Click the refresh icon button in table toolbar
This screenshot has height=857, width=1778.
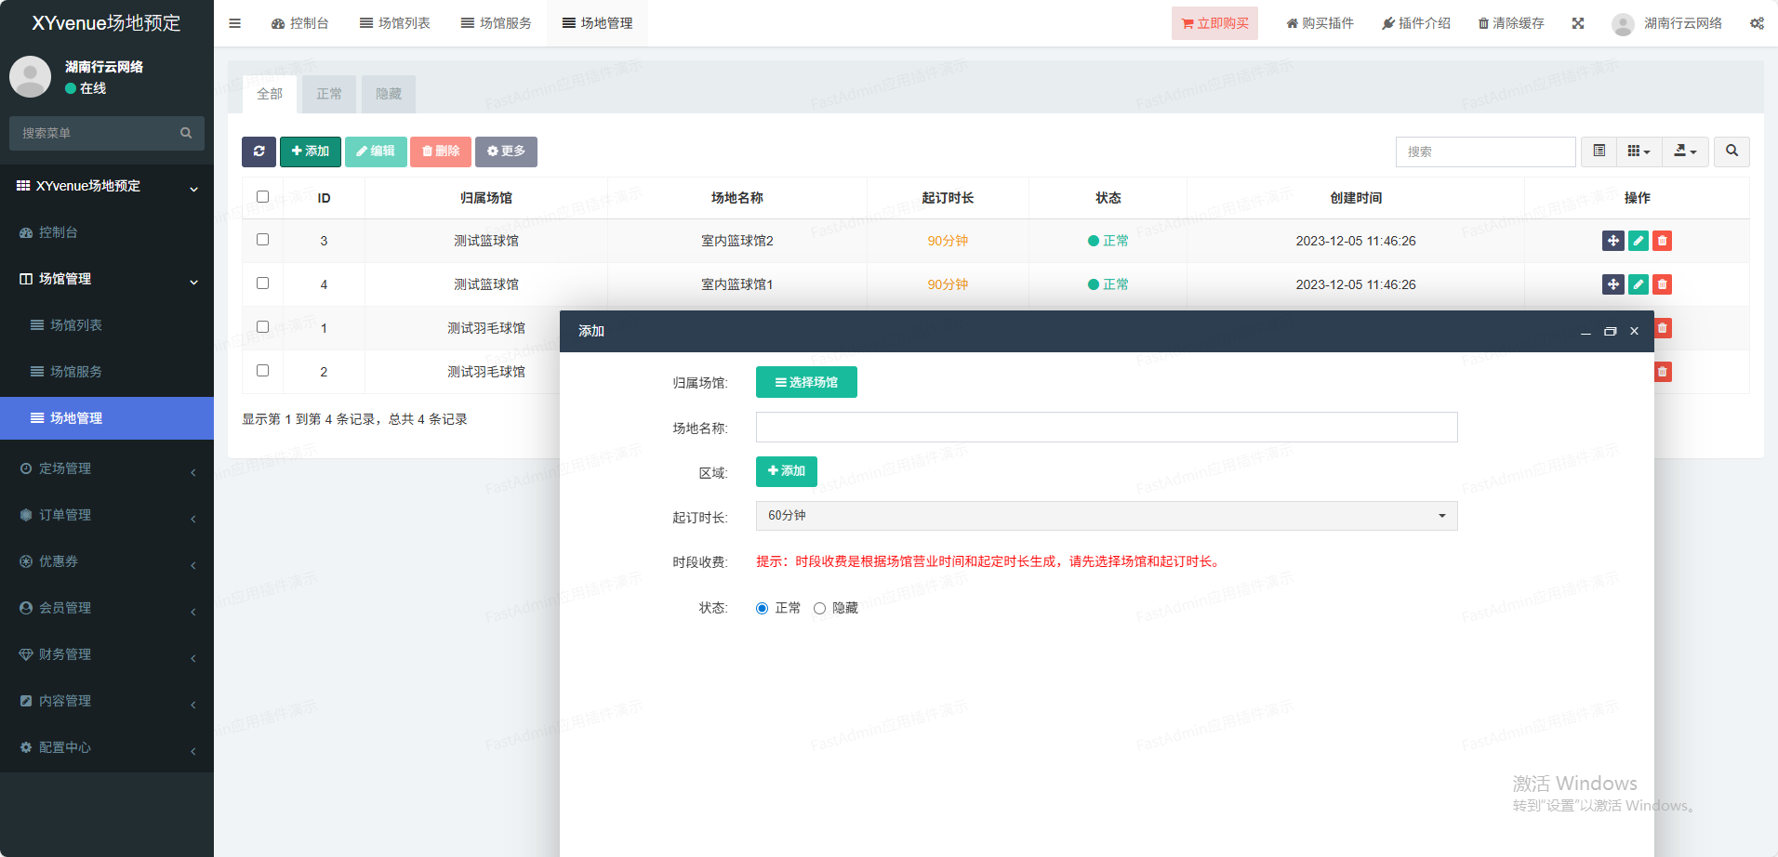pyautogui.click(x=259, y=152)
